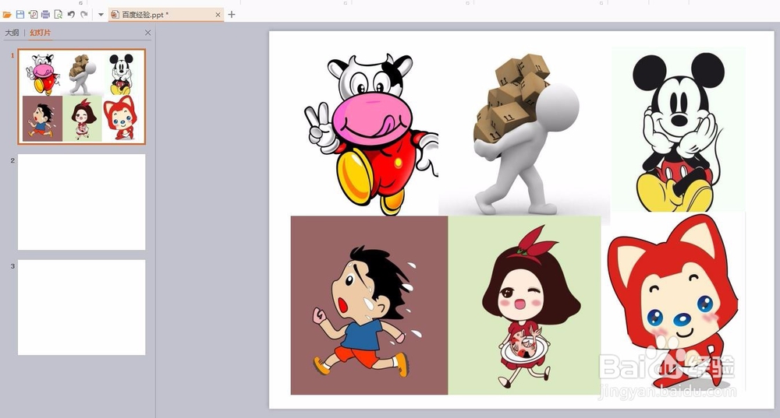
Task: Open Print Preview from the quick toolbar
Action: pos(58,14)
